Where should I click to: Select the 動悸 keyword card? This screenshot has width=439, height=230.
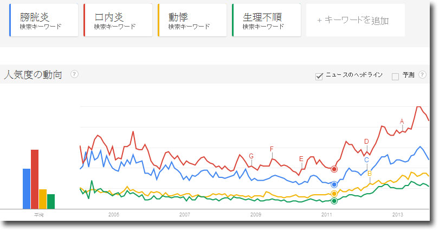pyautogui.click(x=192, y=20)
